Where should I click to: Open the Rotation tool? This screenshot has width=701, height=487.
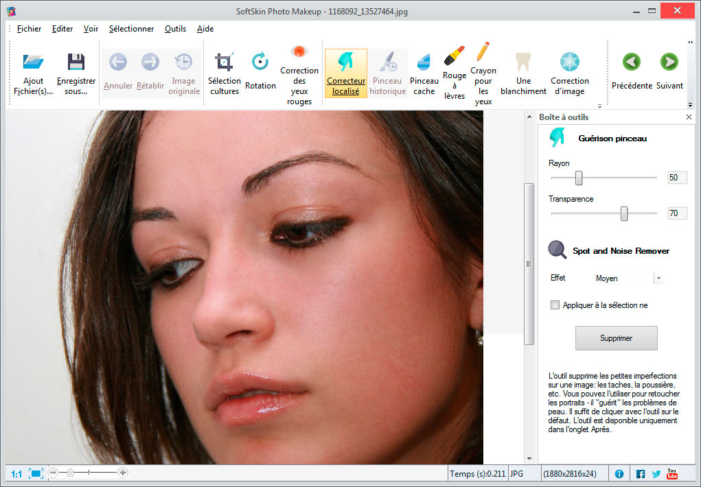coord(260,62)
